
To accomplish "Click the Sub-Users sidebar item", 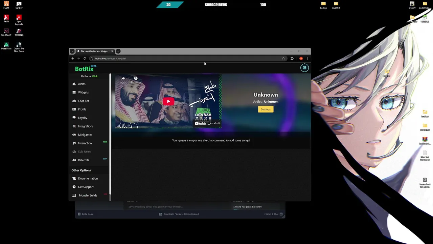I will (x=85, y=151).
